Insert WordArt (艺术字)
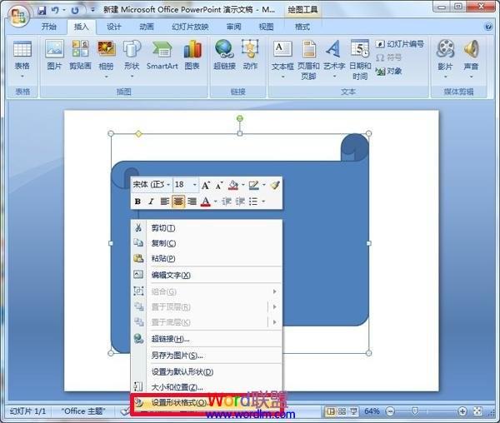Screen dimensions: 500x423 click(334, 59)
